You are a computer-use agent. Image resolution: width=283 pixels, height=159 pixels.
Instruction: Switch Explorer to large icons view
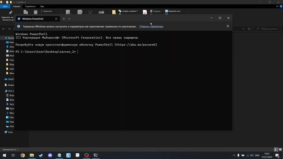pos(280,149)
